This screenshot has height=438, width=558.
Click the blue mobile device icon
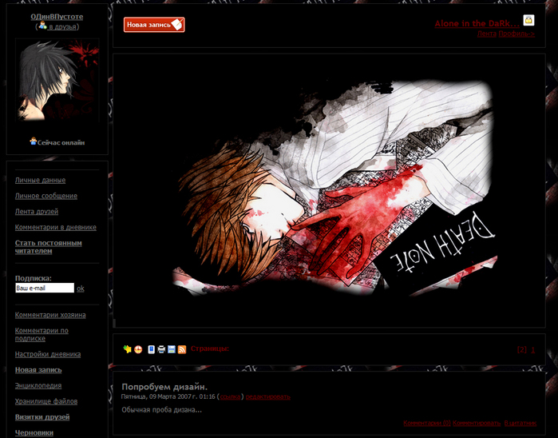tap(151, 349)
